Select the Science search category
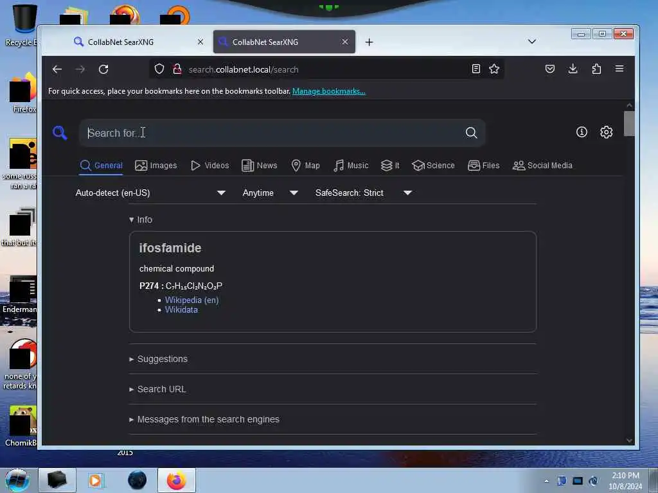This screenshot has height=493, width=658. click(434, 166)
